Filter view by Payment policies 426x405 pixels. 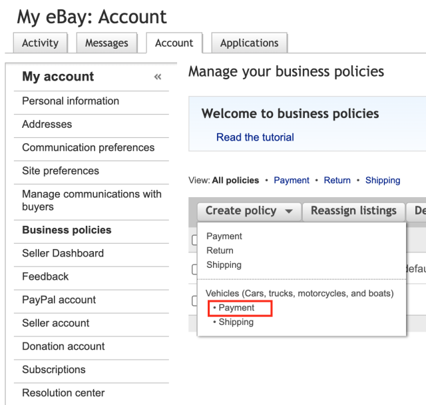coord(292,180)
